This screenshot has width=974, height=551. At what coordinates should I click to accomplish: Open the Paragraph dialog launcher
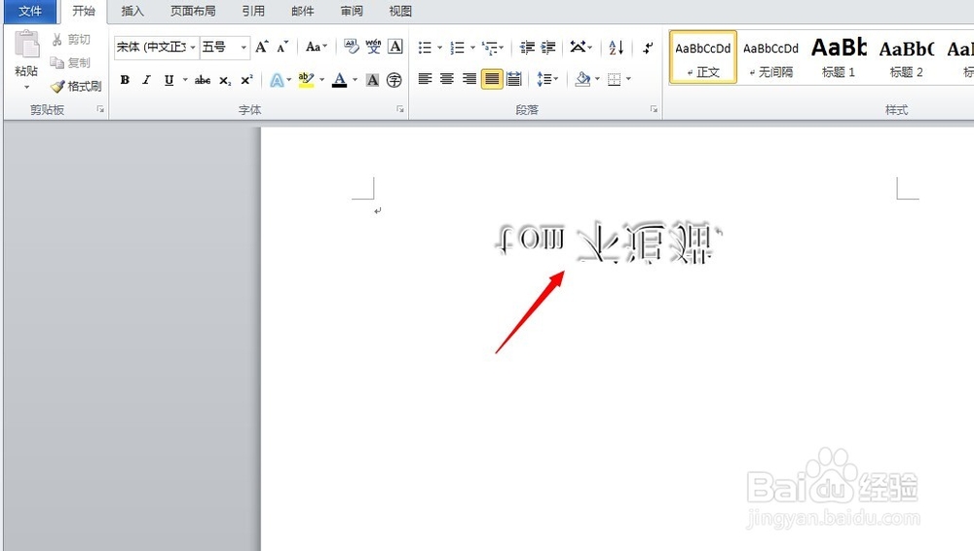coord(655,109)
